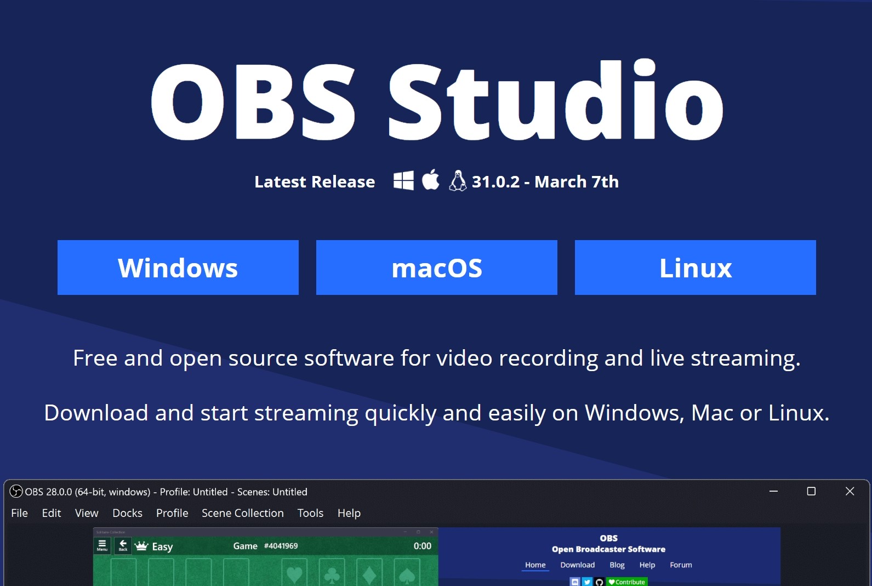Go to Home in the previewed OBS site

point(535,565)
